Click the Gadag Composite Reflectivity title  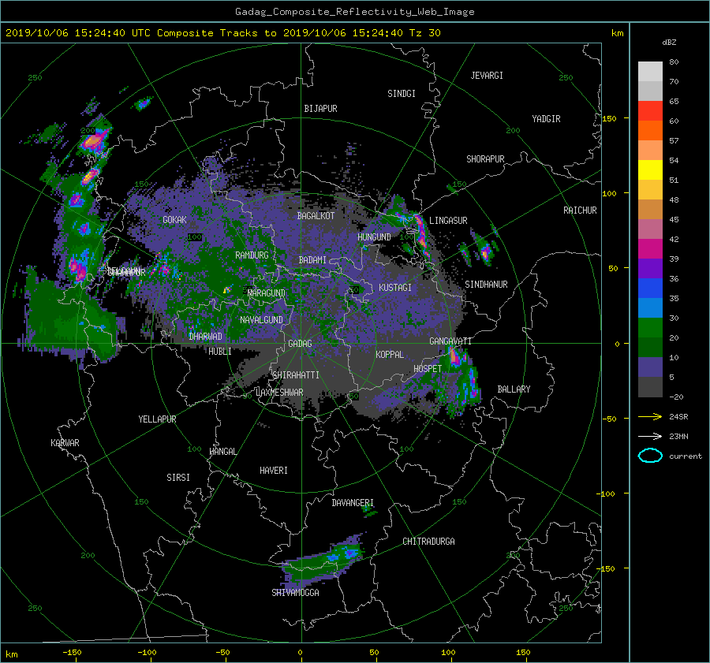354,11
